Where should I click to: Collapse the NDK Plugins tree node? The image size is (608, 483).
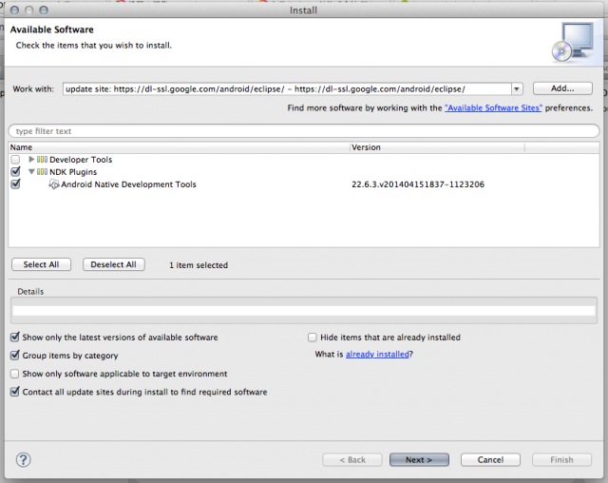coord(31,172)
